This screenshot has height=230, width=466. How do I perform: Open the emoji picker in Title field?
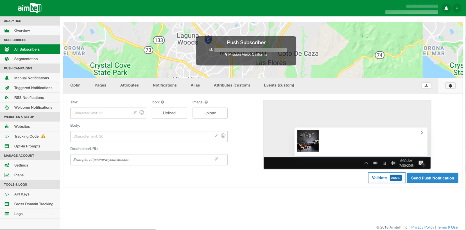point(142,112)
